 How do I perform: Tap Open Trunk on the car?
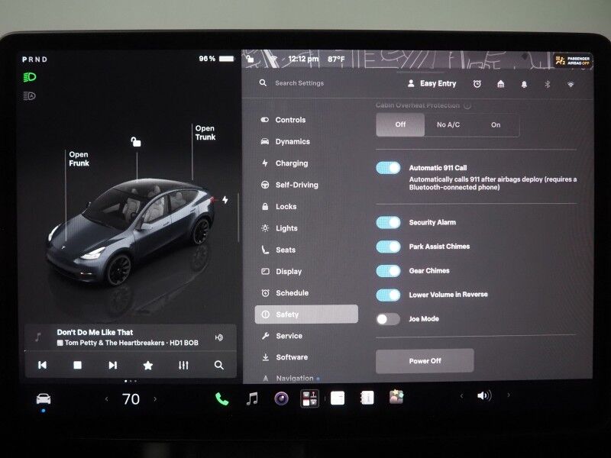pos(205,133)
